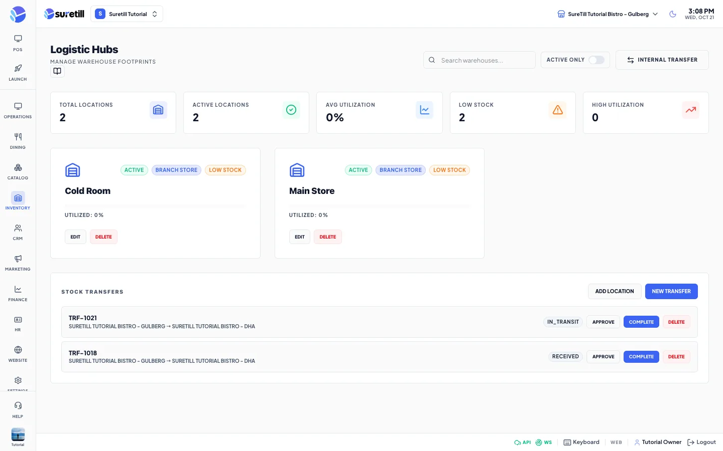The width and height of the screenshot is (723, 451).
Task: Click Logout in the footer
Action: pos(701,442)
